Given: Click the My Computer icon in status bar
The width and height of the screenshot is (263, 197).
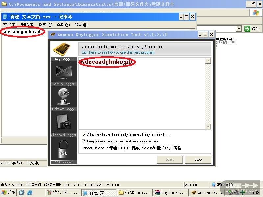Looking at the screenshot, I should tap(213, 185).
